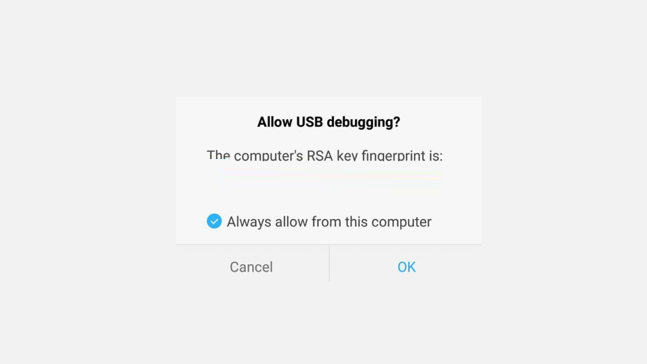Click the 'Allow USB debugging?' dialog title
647x364 pixels.
click(x=328, y=122)
